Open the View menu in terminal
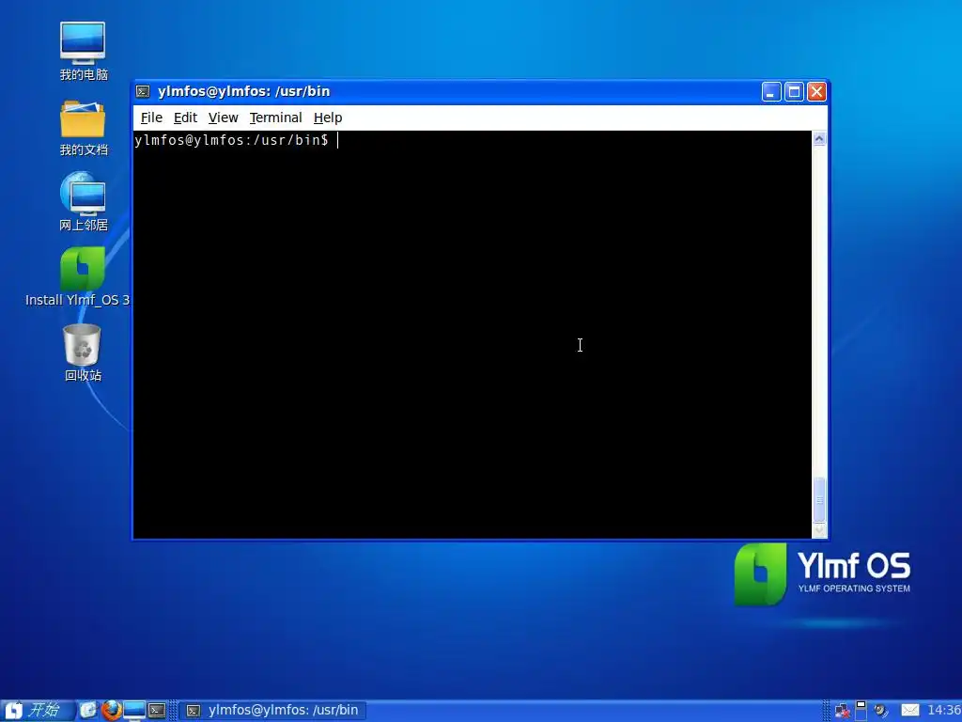 (223, 118)
